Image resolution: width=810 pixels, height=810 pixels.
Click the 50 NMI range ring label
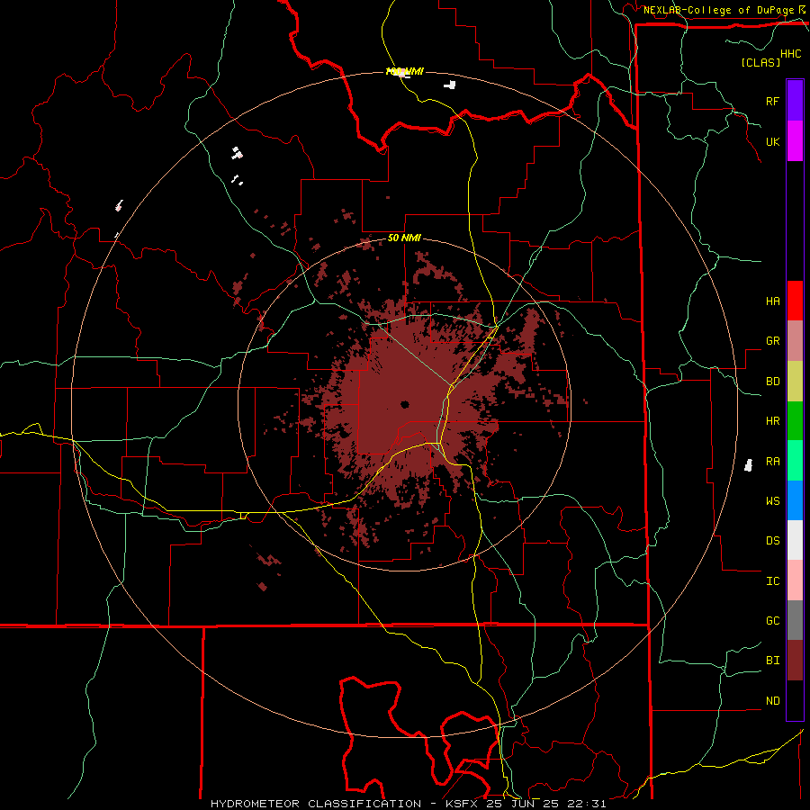pyautogui.click(x=404, y=238)
